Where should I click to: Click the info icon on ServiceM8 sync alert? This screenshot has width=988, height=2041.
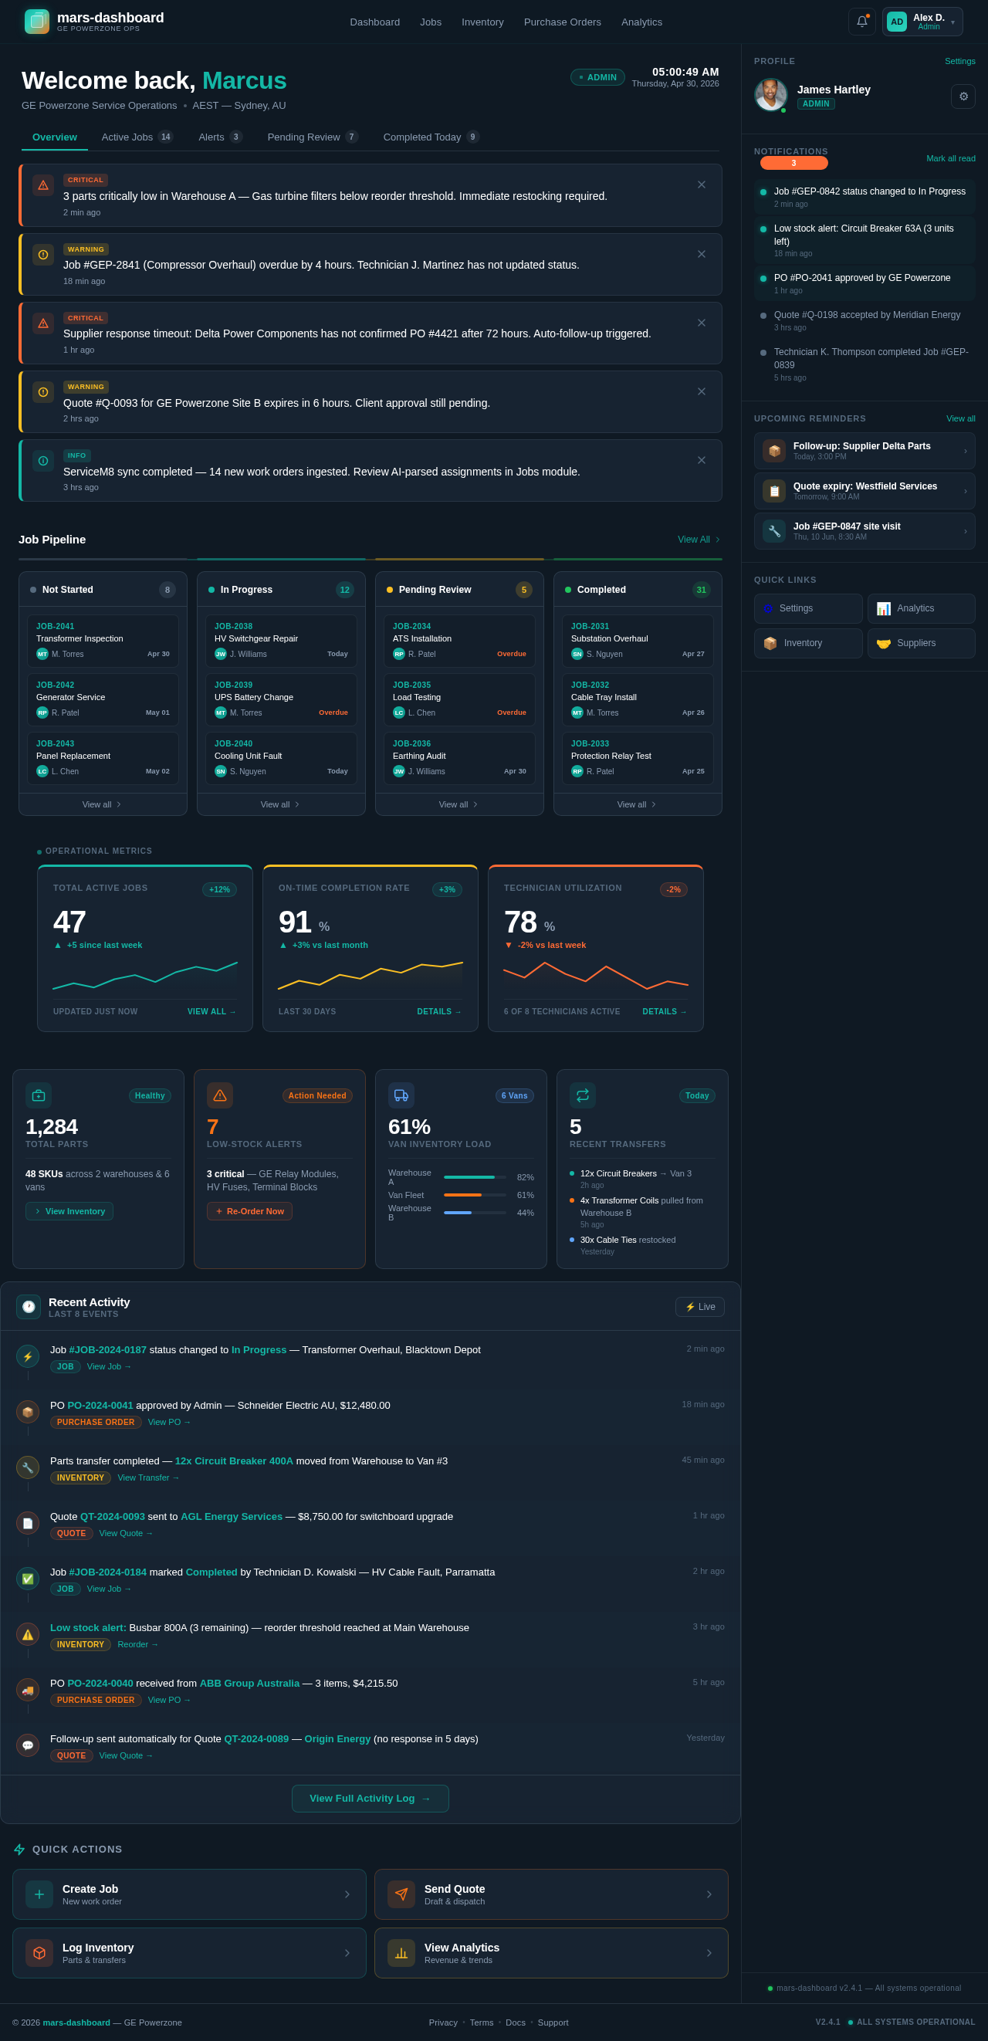point(42,460)
